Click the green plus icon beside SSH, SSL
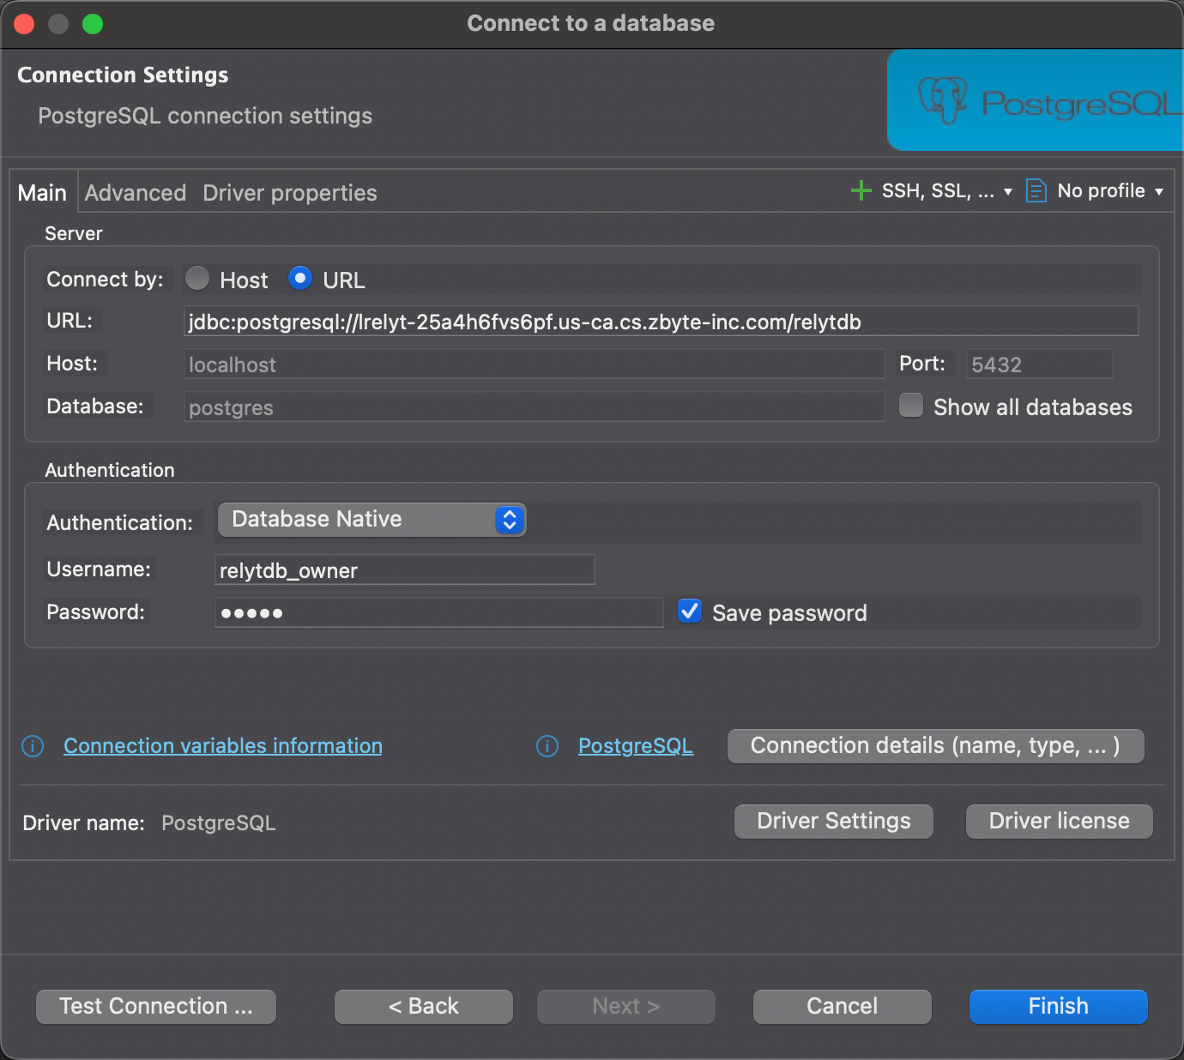The width and height of the screenshot is (1184, 1060). 861,190
